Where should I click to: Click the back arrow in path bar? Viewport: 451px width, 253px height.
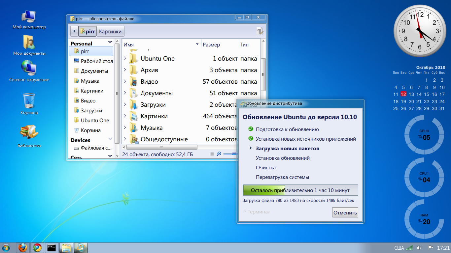[74, 32]
